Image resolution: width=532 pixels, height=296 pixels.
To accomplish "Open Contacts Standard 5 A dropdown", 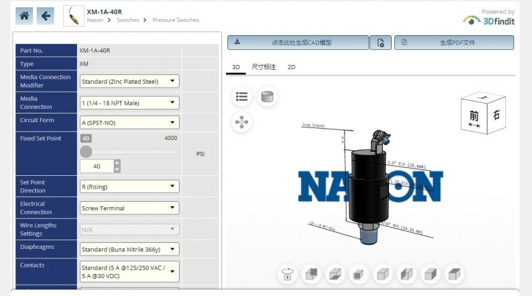I will click(129, 271).
